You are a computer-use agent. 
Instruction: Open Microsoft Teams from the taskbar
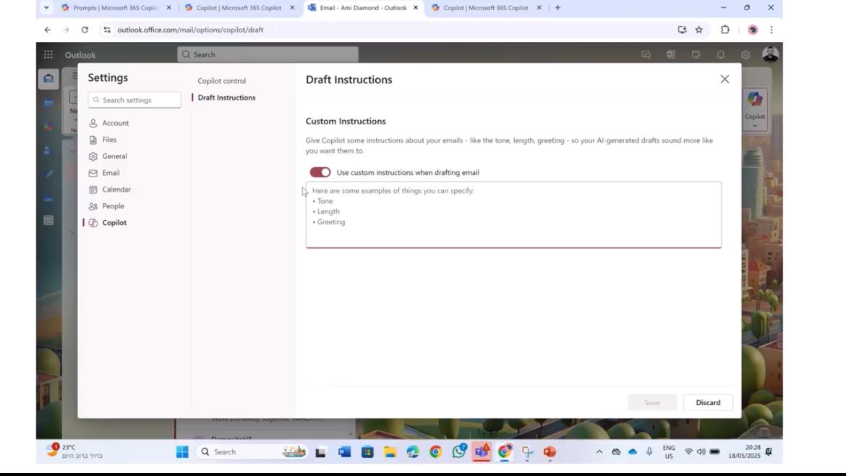pos(482,451)
